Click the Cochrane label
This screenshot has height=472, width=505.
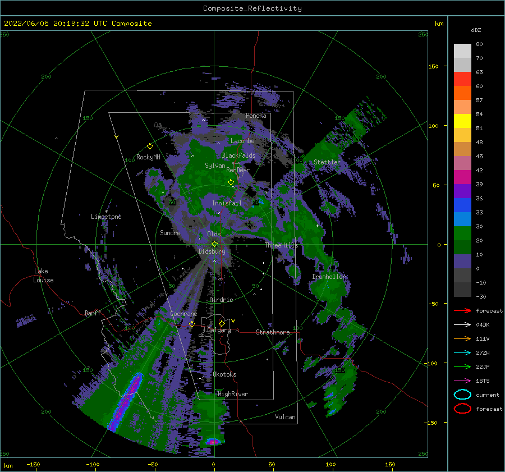coord(183,314)
